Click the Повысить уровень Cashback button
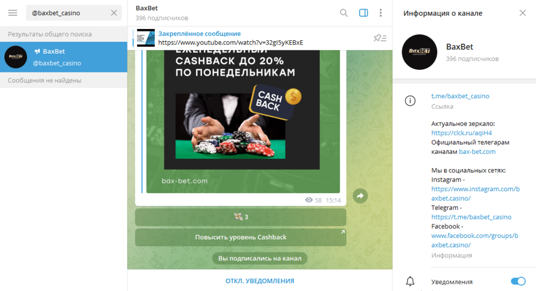This screenshot has width=536, height=291. tap(241, 237)
